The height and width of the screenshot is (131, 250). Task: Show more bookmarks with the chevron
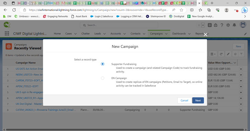[x=245, y=16]
